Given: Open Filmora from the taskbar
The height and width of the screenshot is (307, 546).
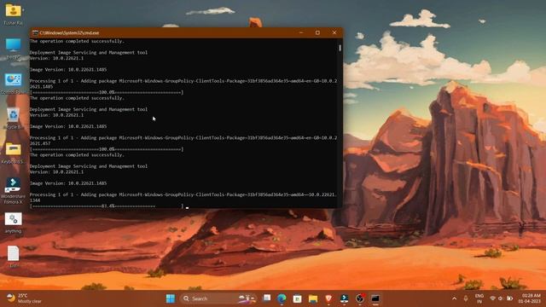Looking at the screenshot, I should click(344, 298).
